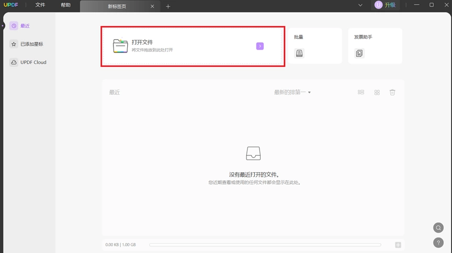Open the 帮助 menu

coord(66,5)
